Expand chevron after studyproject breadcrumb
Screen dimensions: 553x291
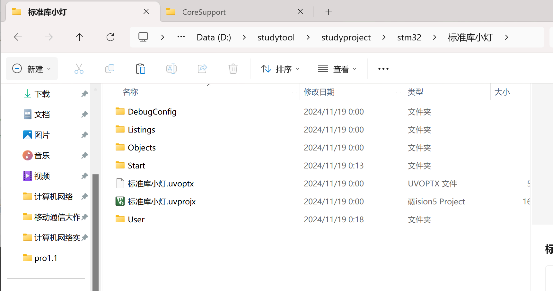pos(384,37)
